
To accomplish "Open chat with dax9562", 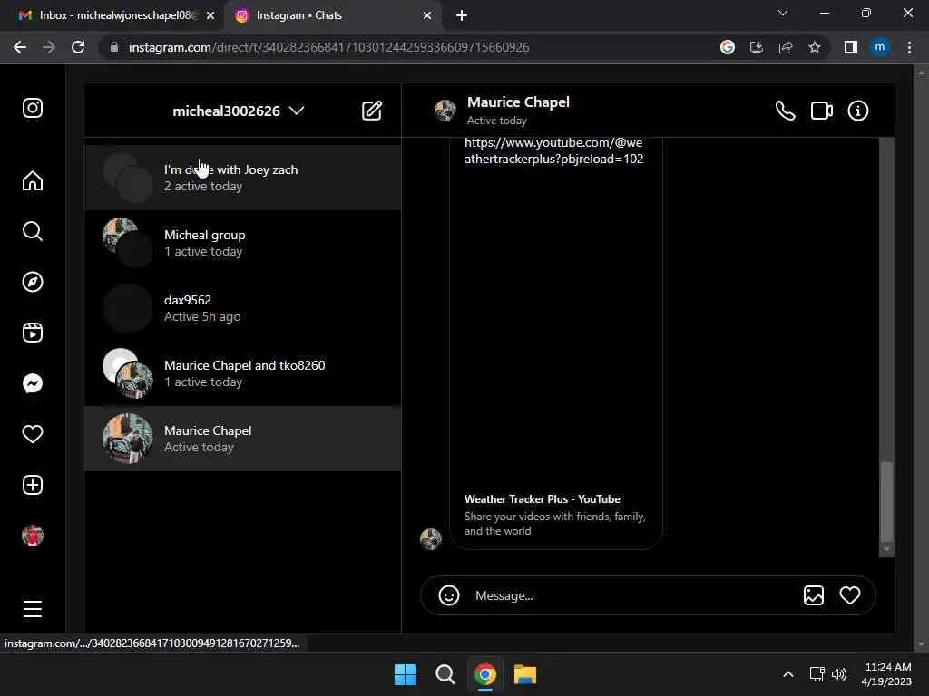I will click(x=243, y=308).
